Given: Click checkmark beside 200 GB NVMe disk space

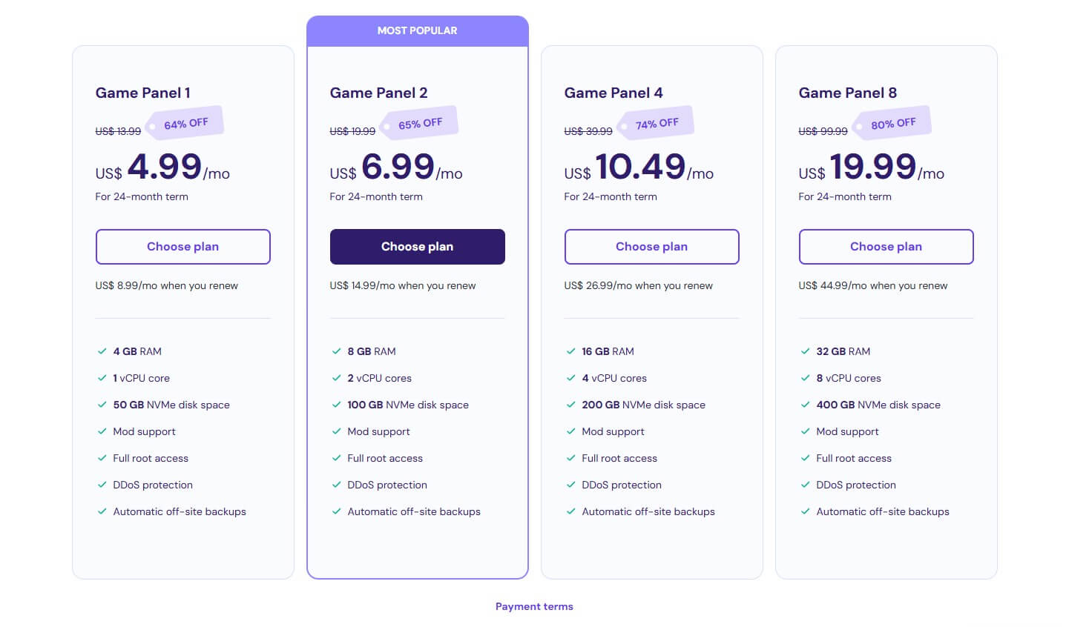Looking at the screenshot, I should pos(570,405).
